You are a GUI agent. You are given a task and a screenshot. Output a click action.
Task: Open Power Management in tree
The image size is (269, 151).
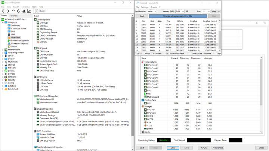pyautogui.click(x=20, y=41)
